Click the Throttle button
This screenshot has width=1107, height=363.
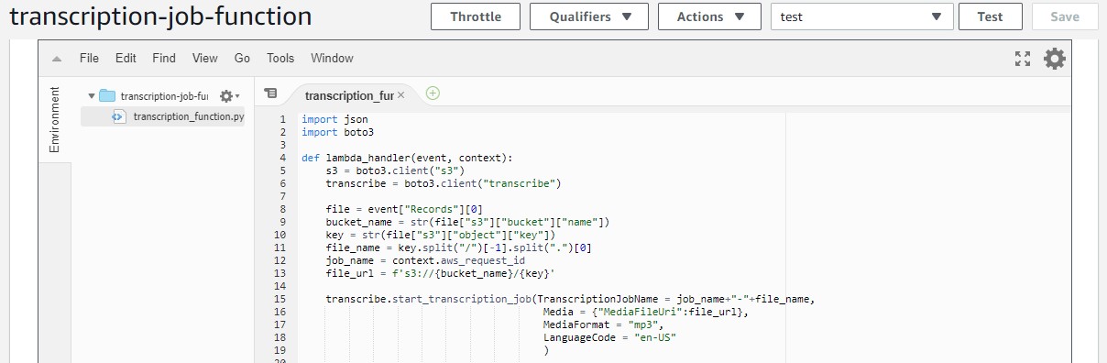(x=476, y=16)
